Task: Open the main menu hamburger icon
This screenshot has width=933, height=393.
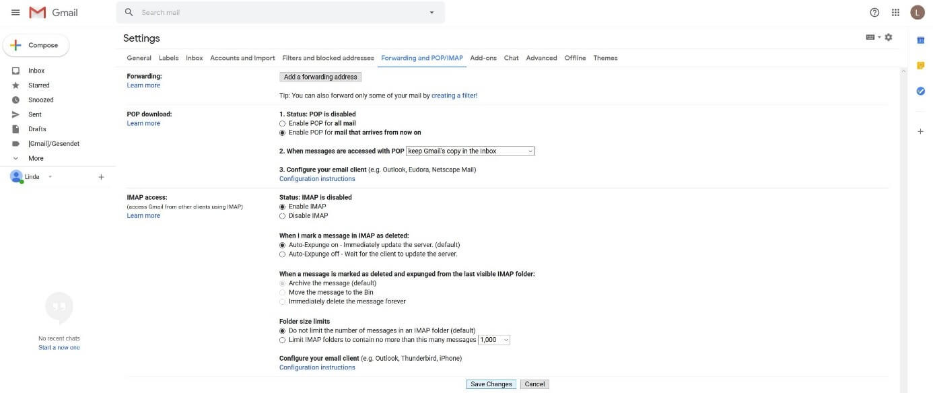Action: click(15, 12)
